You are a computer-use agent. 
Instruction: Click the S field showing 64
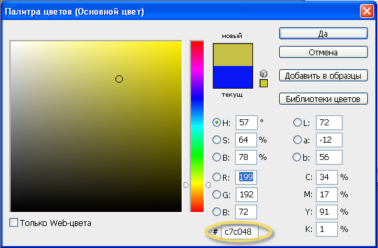pyautogui.click(x=246, y=140)
